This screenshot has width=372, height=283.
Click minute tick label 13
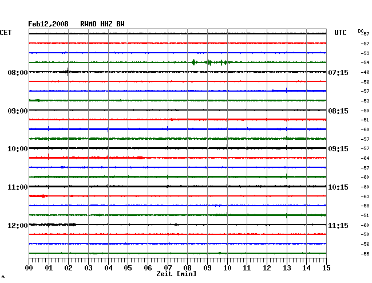287,268
